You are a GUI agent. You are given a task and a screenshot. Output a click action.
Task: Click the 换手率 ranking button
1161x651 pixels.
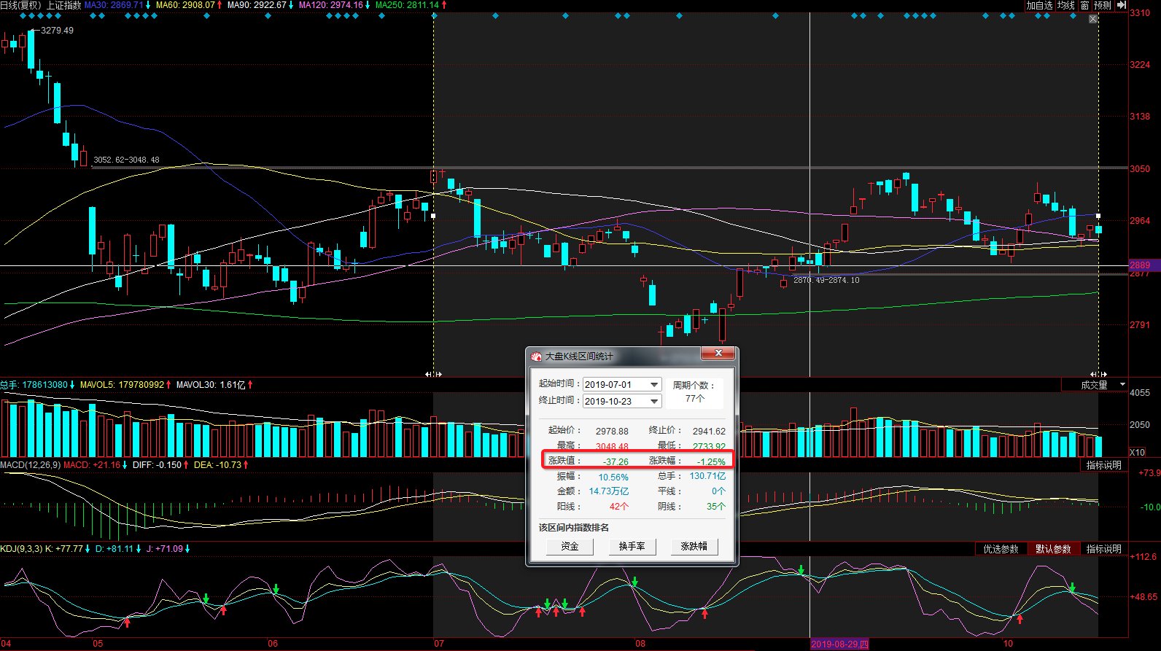(x=632, y=546)
